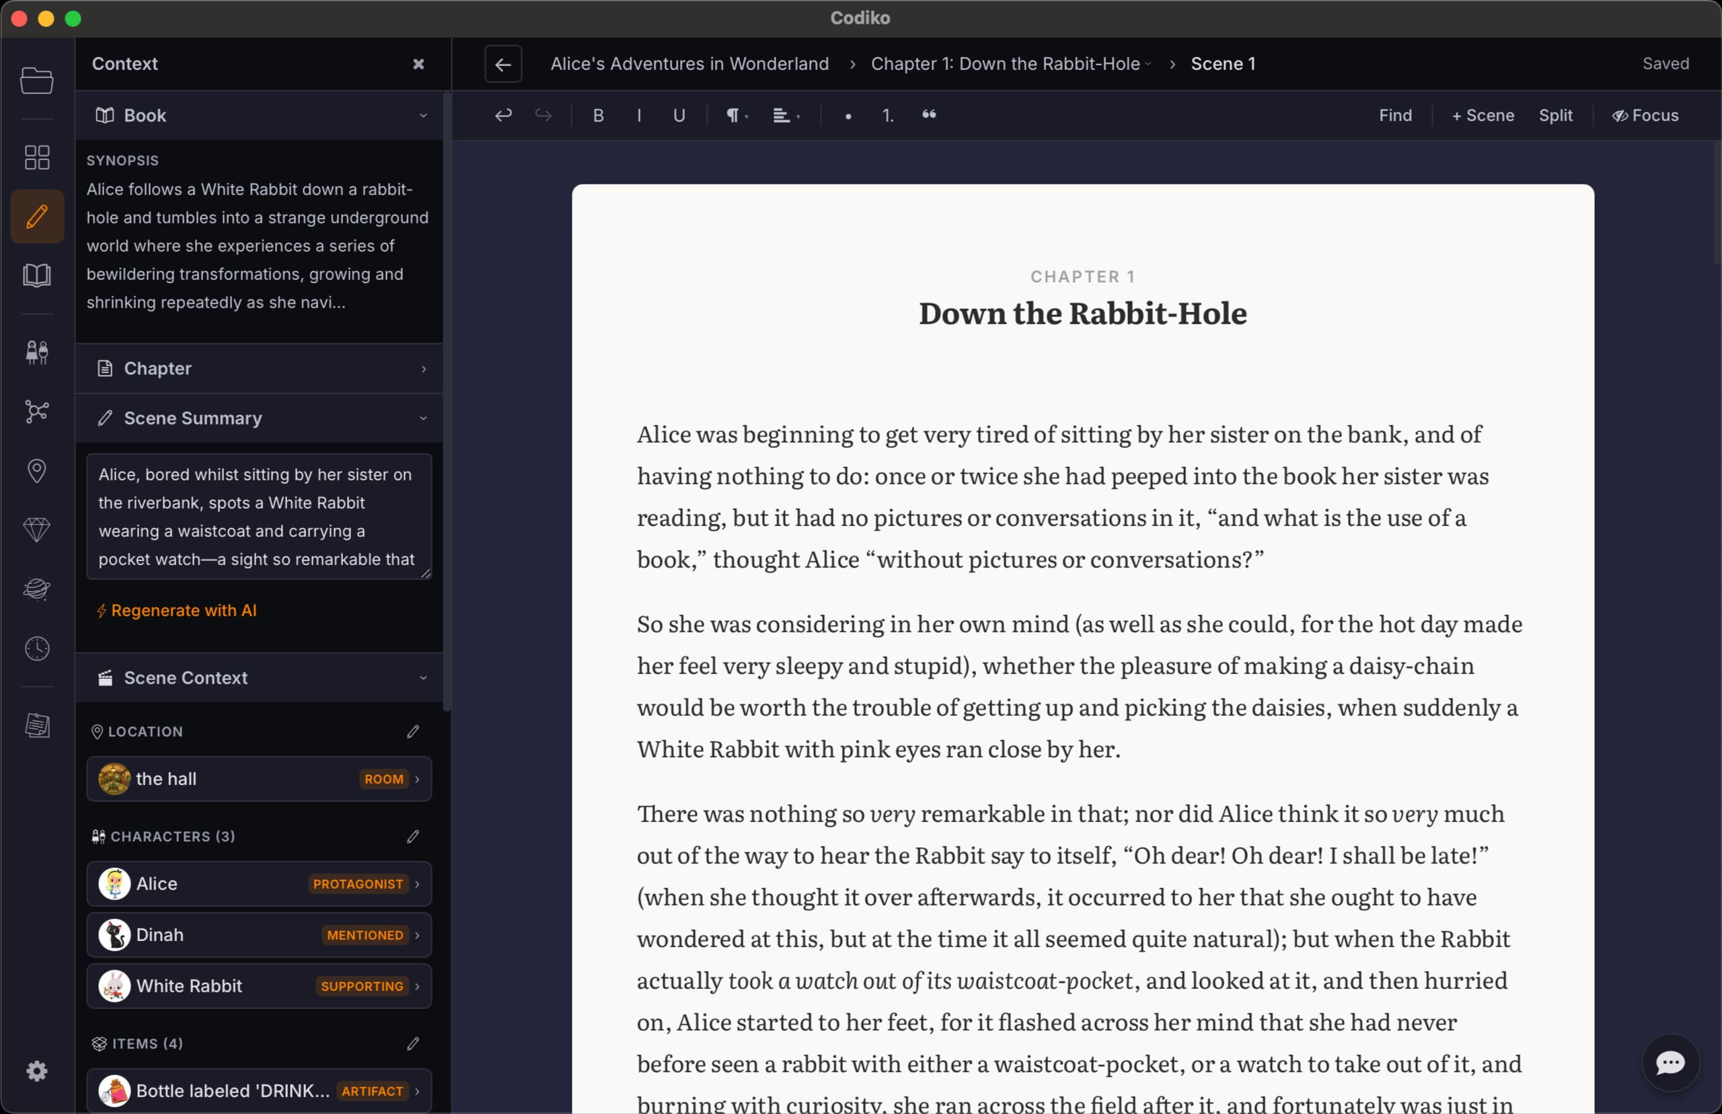Click the scene summary text box
Image resolution: width=1722 pixels, height=1114 pixels.
259,517
